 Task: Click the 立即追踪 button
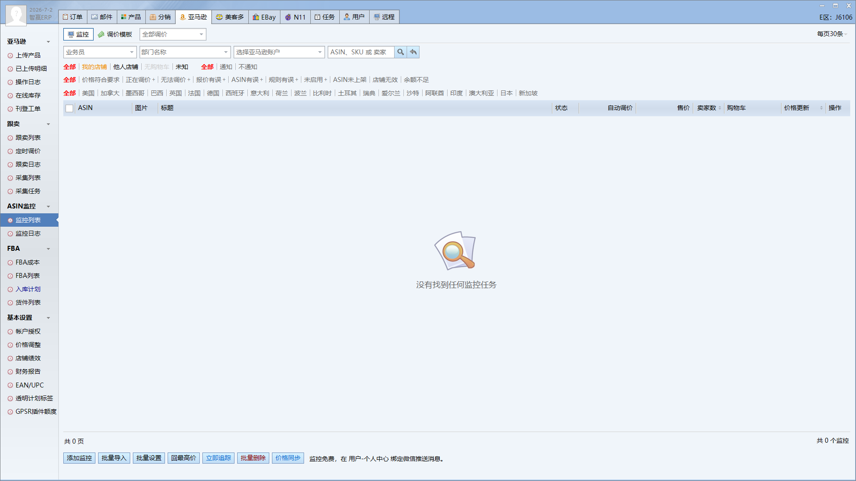pos(218,458)
